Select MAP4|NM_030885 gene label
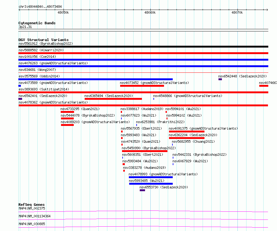Image resolution: width=277 pixels, height=231 pixels. (x=32, y=224)
